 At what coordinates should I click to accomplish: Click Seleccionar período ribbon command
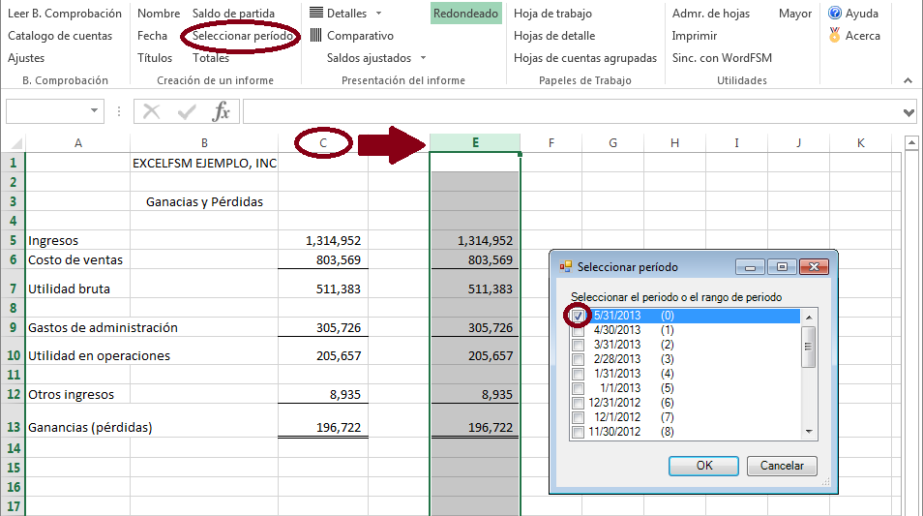(243, 36)
